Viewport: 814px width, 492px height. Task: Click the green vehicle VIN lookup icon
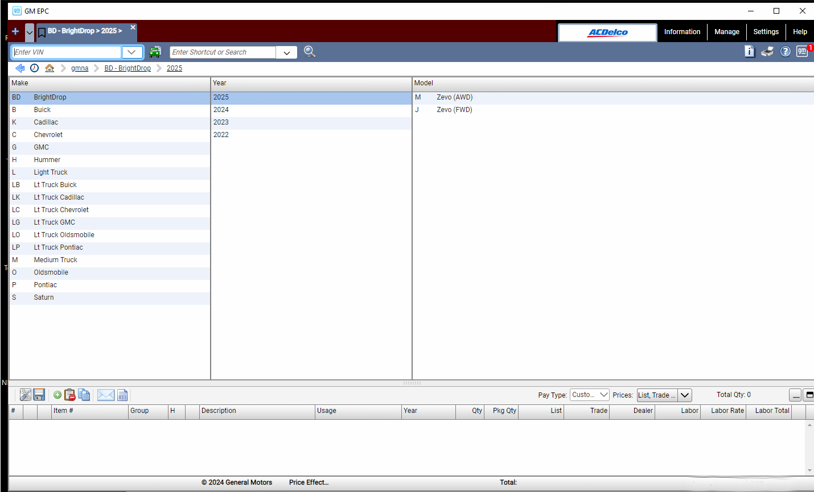click(155, 52)
